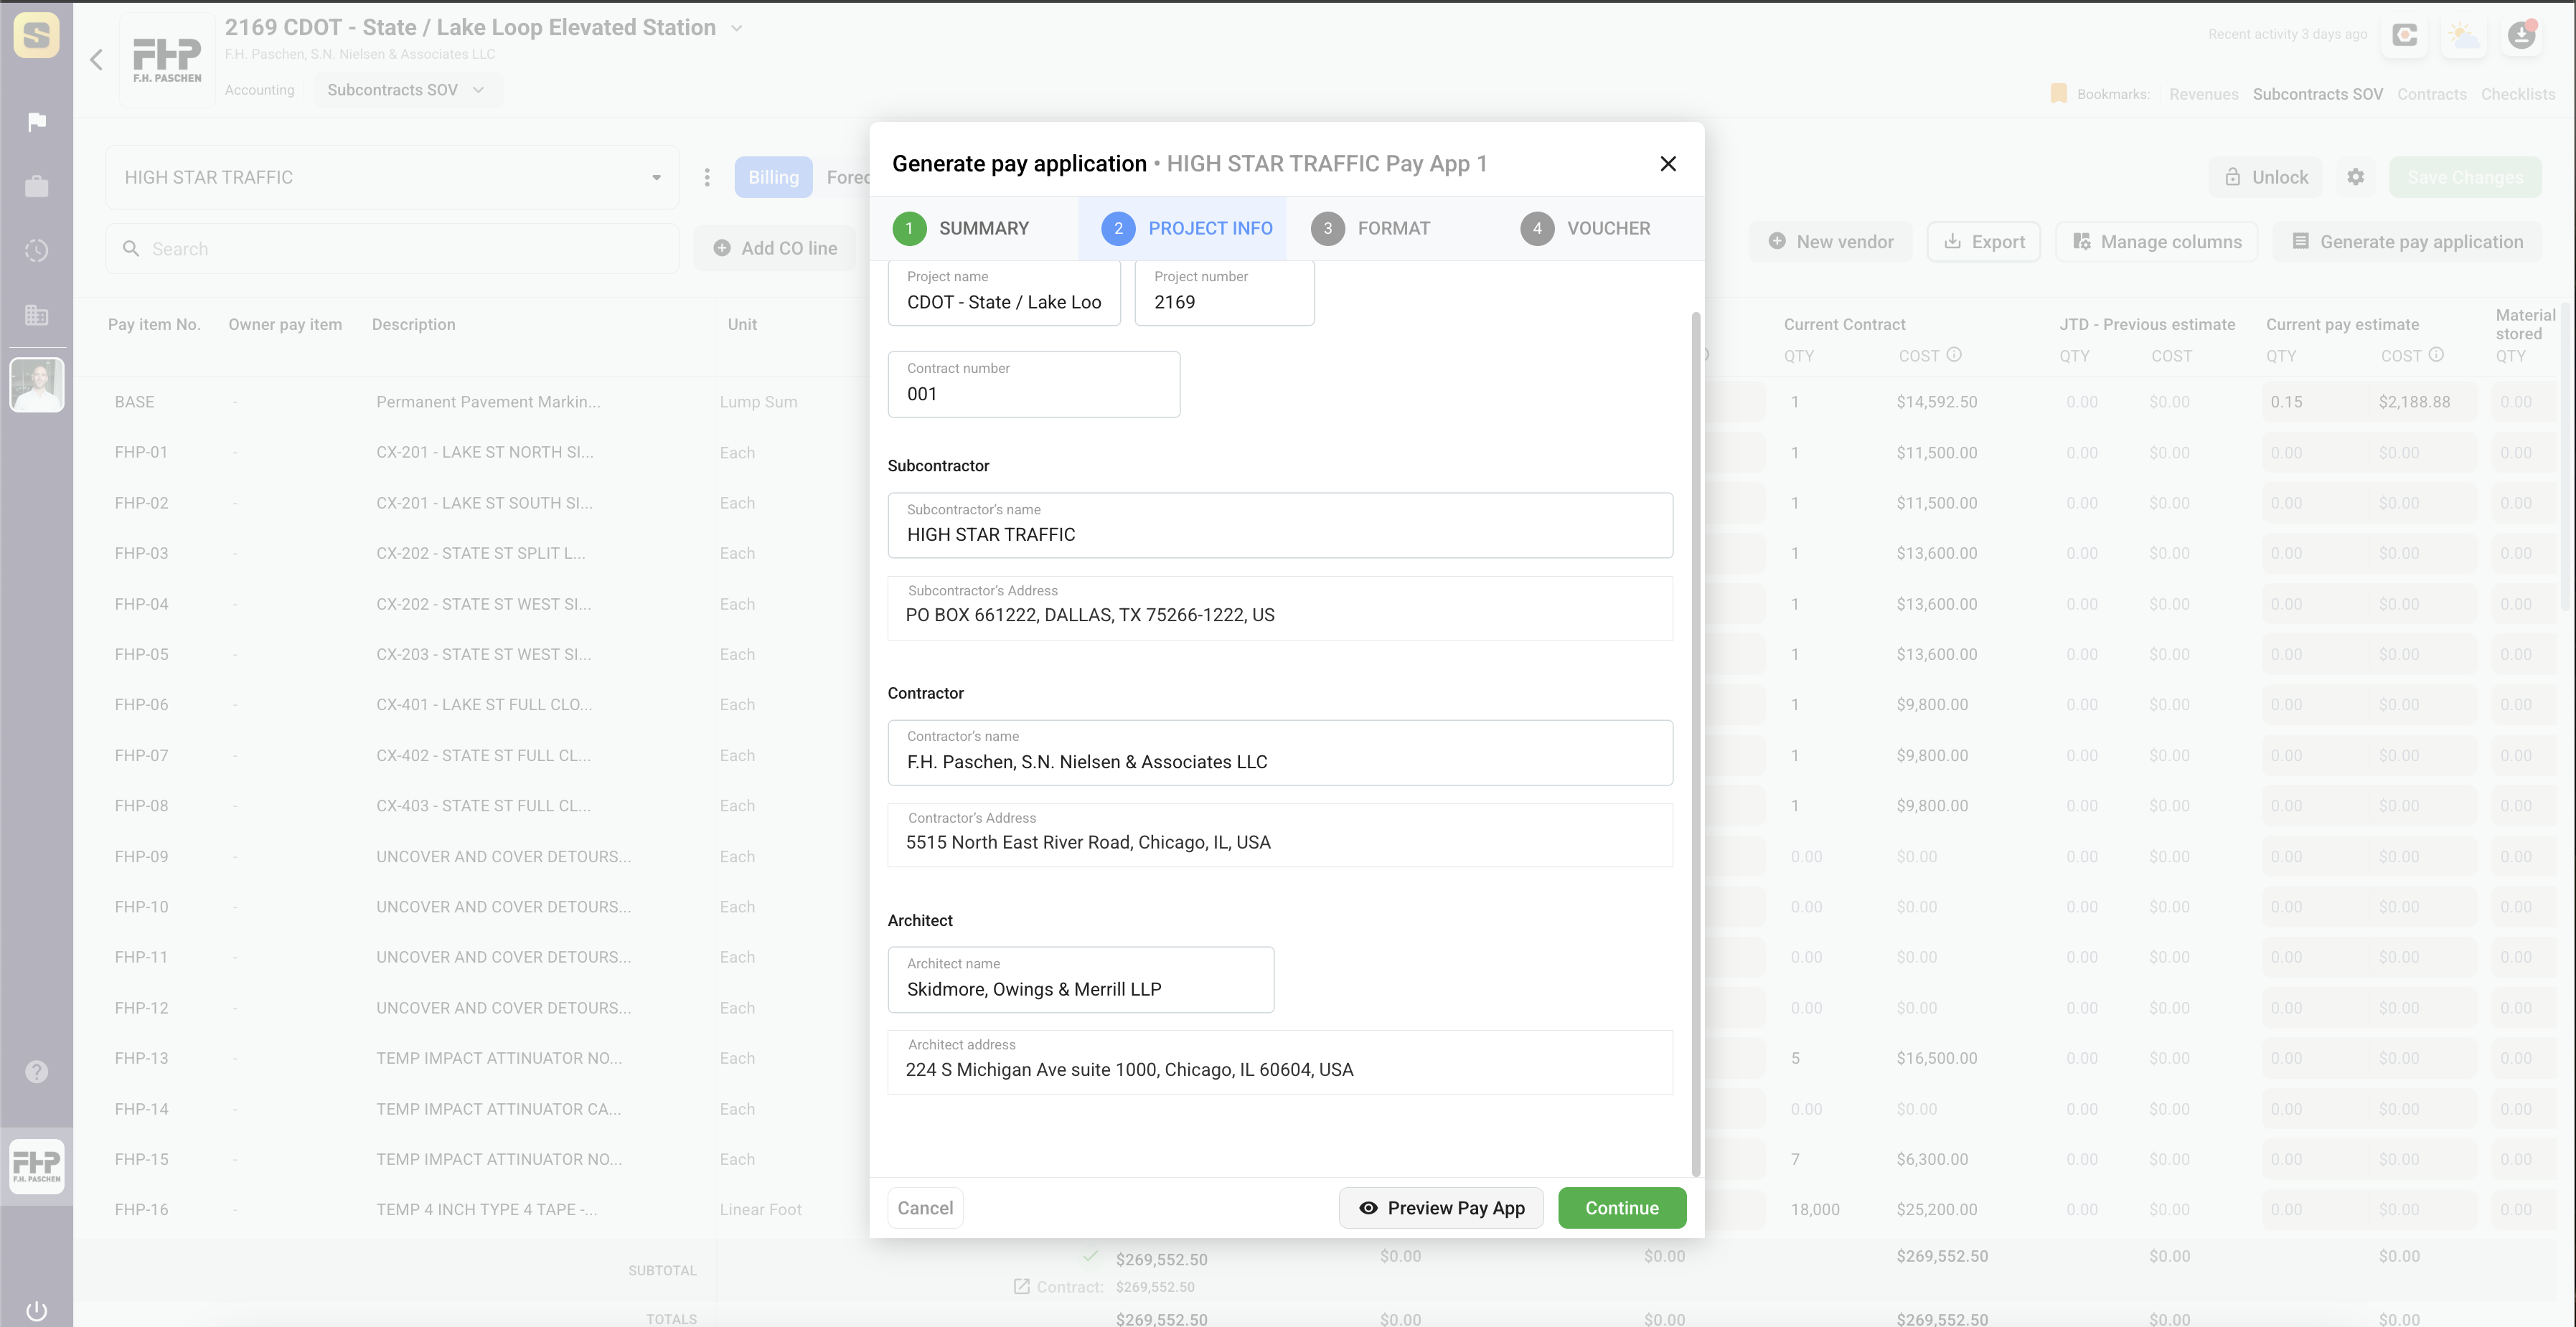
Task: Open the Revenues bookmark
Action: pos(2204,94)
